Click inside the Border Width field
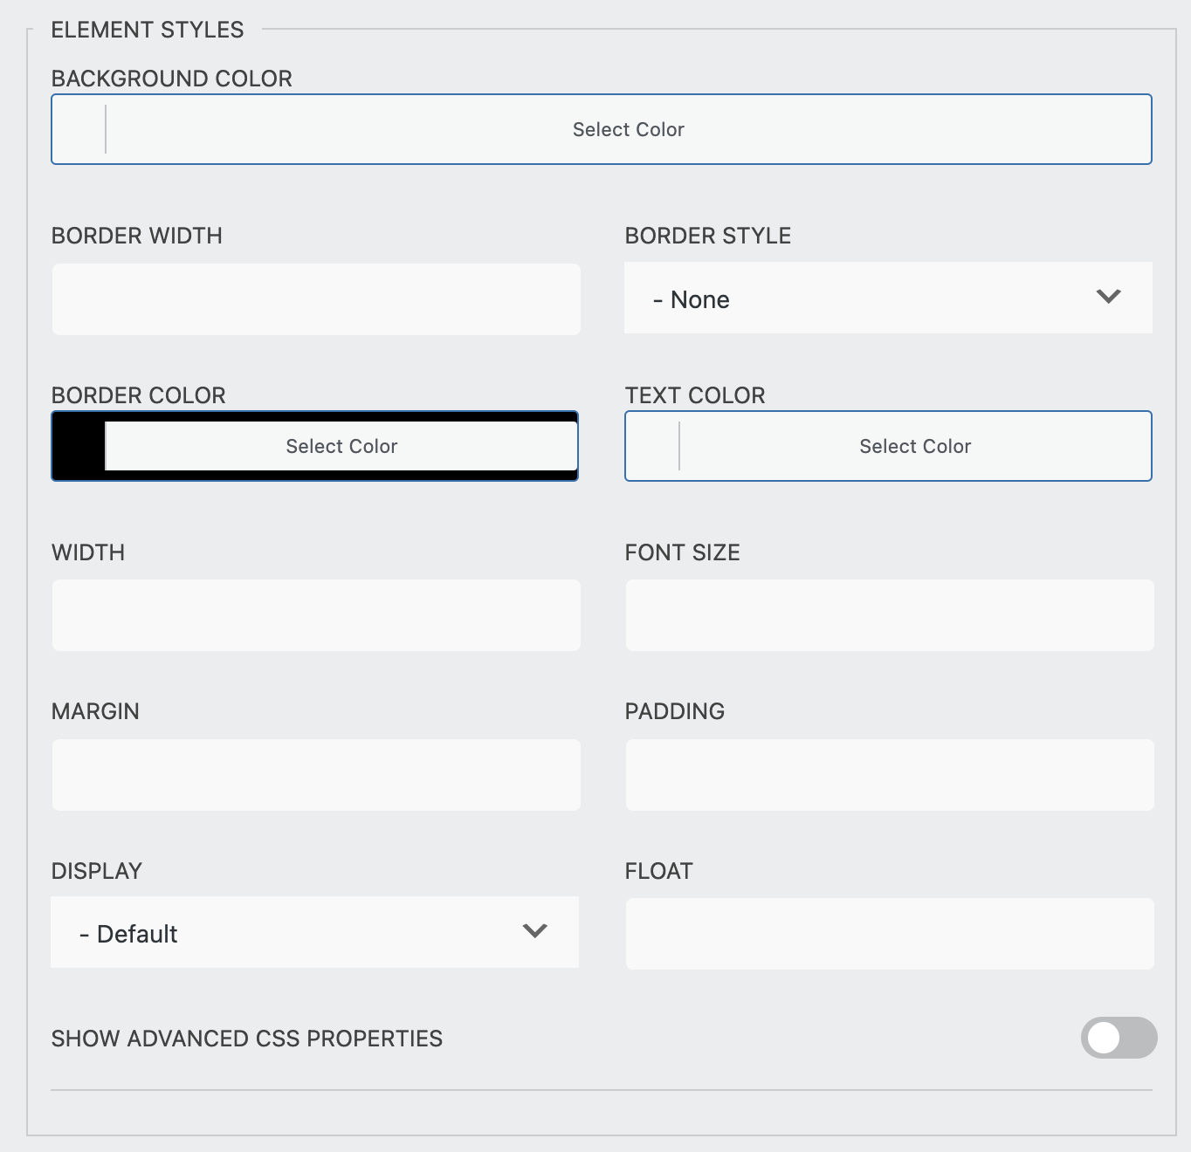Image resolution: width=1191 pixels, height=1152 pixels. click(316, 298)
